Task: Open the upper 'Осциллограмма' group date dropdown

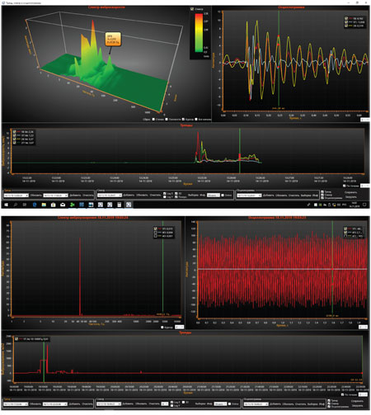Action: tap(249, 196)
